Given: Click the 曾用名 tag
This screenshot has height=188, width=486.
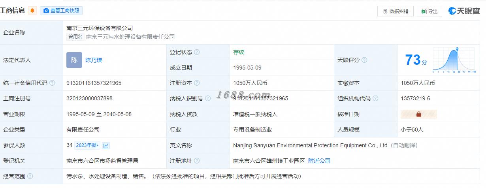Looking at the screenshot, I should 75,36.
